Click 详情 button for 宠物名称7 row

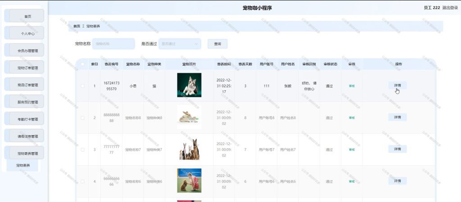tap(398, 149)
